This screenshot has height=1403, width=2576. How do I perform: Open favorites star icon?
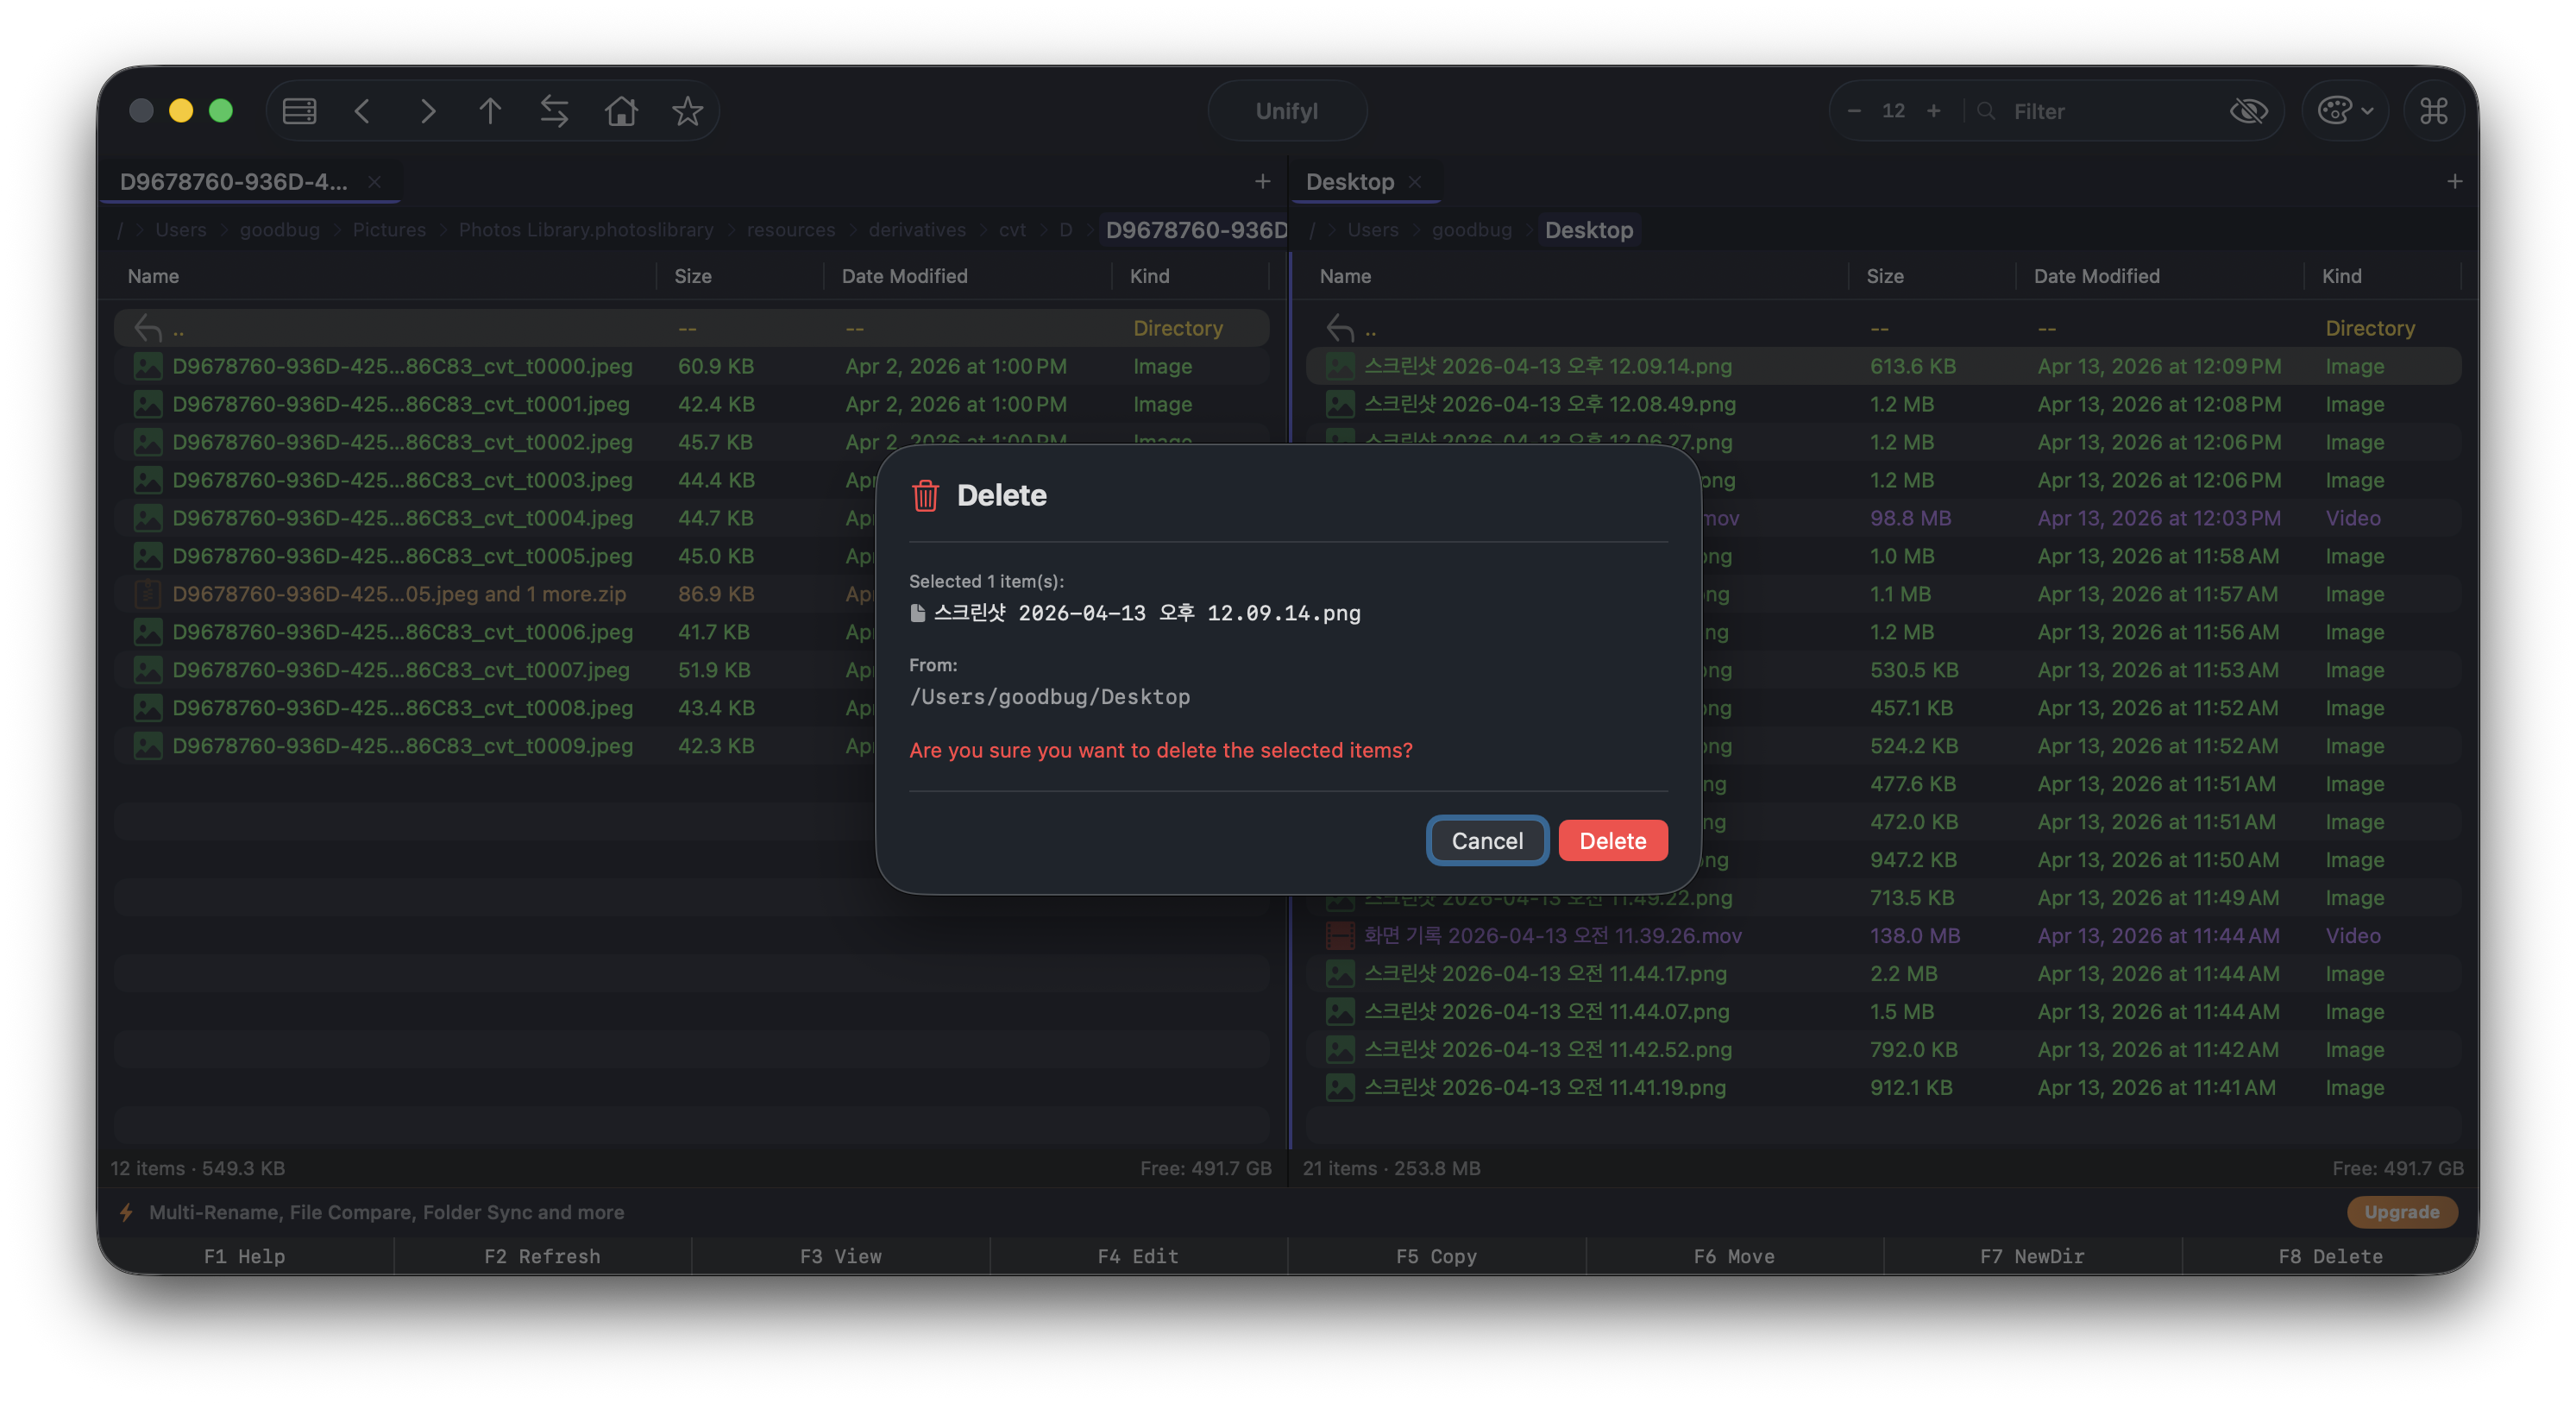(687, 111)
